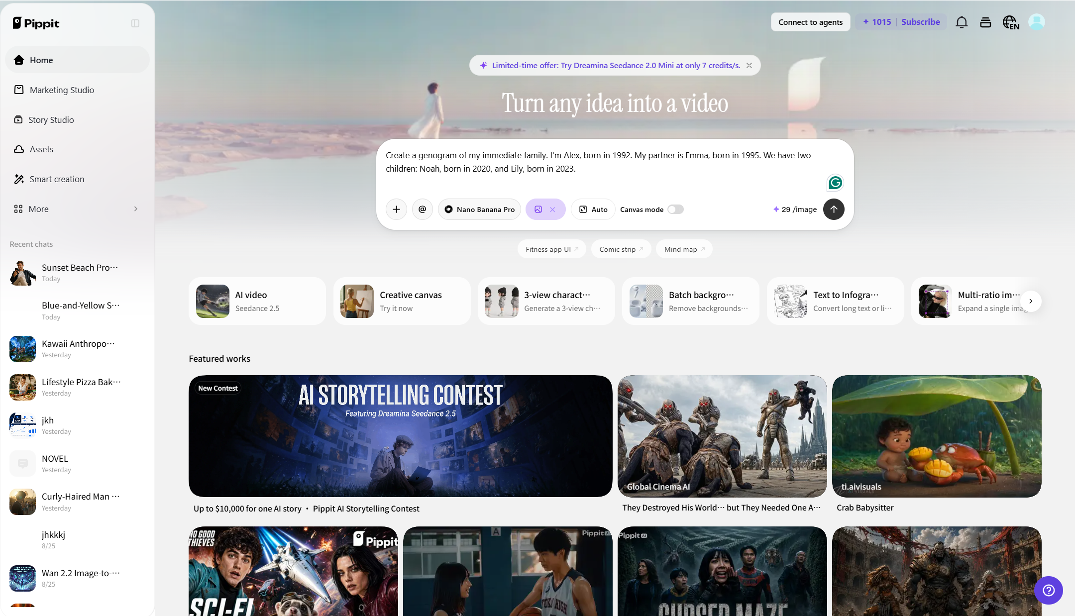The width and height of the screenshot is (1075, 616).
Task: Open the AI Storytelling Contest banner
Action: (401, 436)
